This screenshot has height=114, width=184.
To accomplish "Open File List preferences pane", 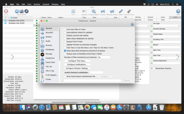I will tap(50, 67).
